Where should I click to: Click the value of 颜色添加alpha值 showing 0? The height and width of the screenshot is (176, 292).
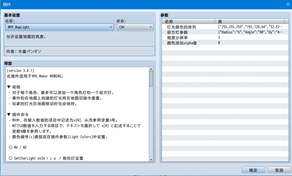(219, 43)
